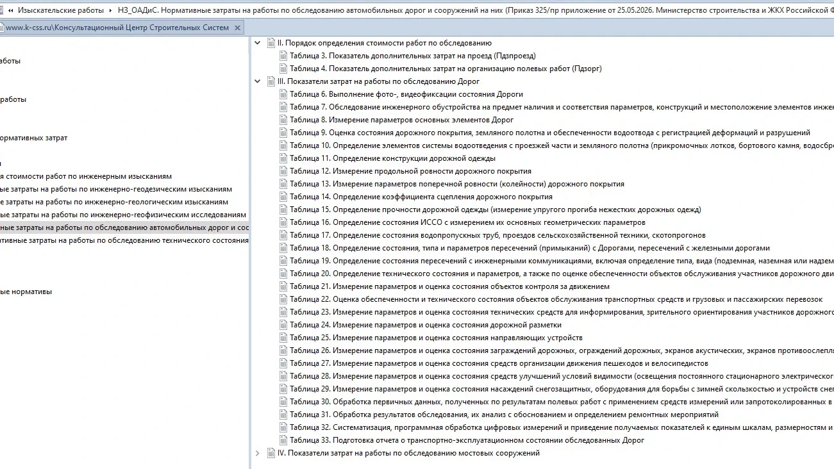834x469 pixels.
Task: Select the page icon of Таблица 14
Action: (x=283, y=197)
